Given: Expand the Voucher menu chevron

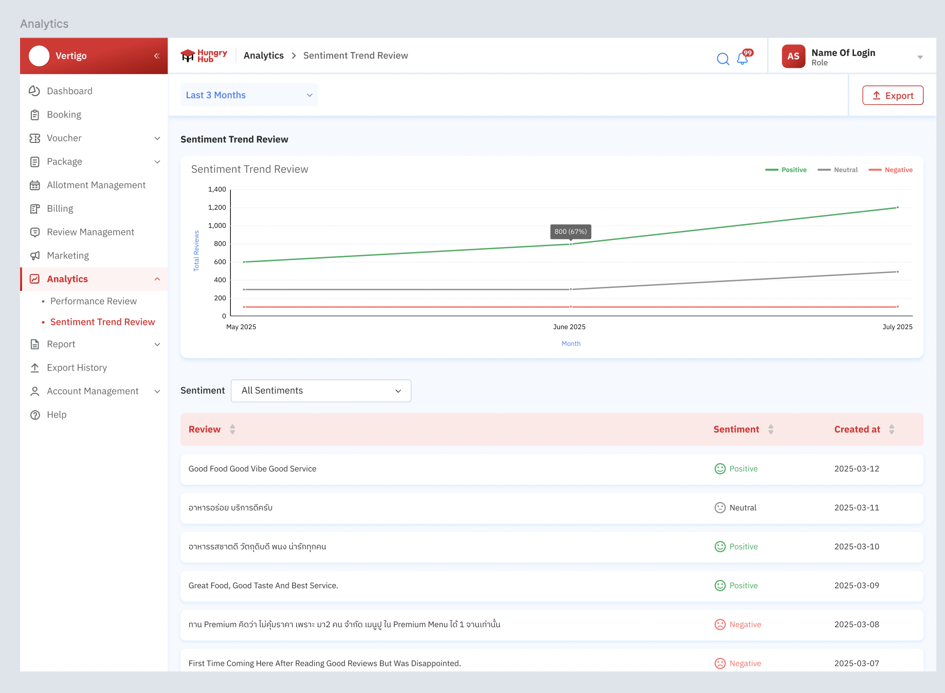Looking at the screenshot, I should 157,138.
